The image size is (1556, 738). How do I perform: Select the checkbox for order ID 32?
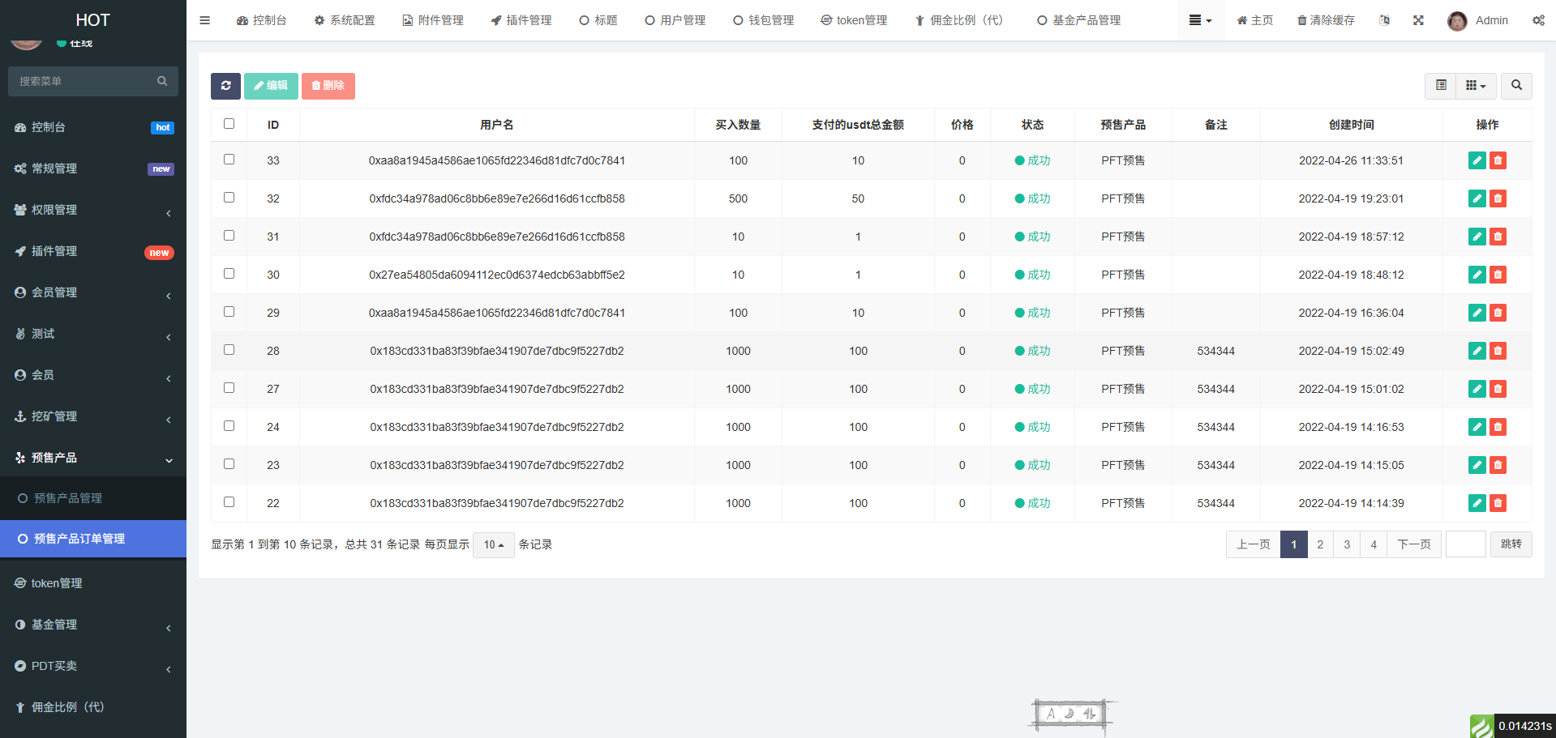point(229,198)
